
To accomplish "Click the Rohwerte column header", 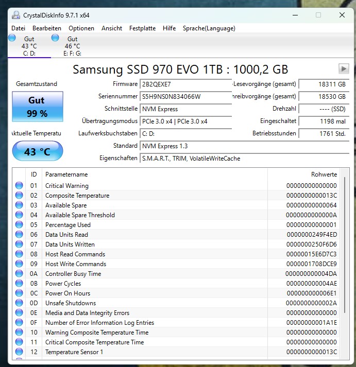I will pos(304,174).
